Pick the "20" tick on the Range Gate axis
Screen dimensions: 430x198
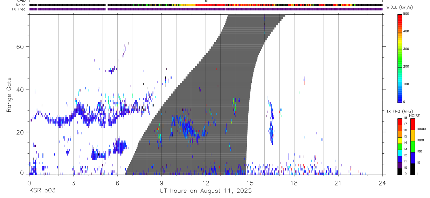[20, 132]
